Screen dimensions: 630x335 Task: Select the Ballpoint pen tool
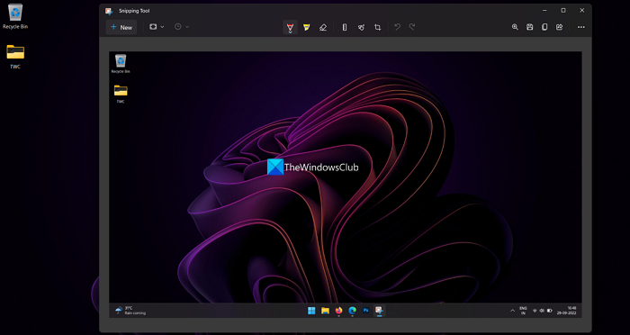290,27
